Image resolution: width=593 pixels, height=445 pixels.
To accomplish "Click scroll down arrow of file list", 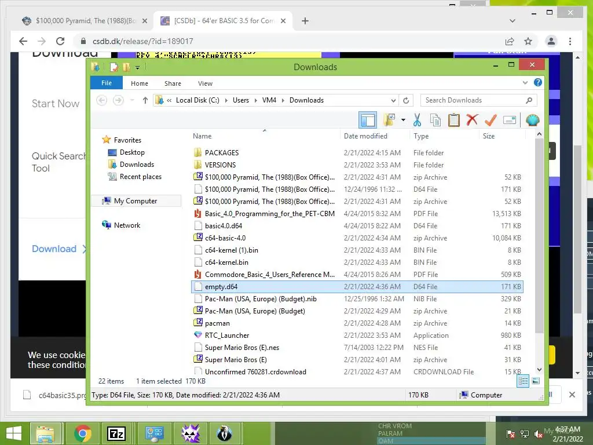I will coord(539,370).
